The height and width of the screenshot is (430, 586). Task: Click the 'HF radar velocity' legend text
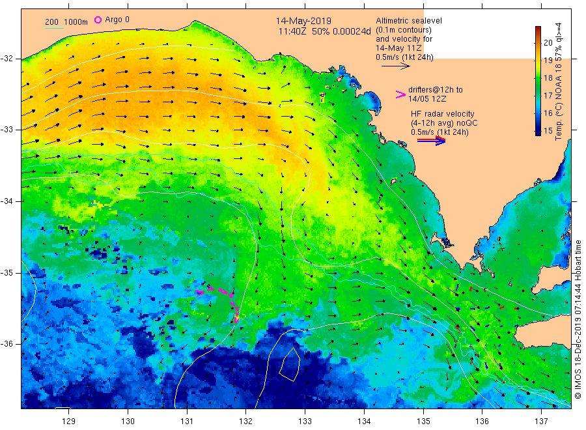pos(443,113)
